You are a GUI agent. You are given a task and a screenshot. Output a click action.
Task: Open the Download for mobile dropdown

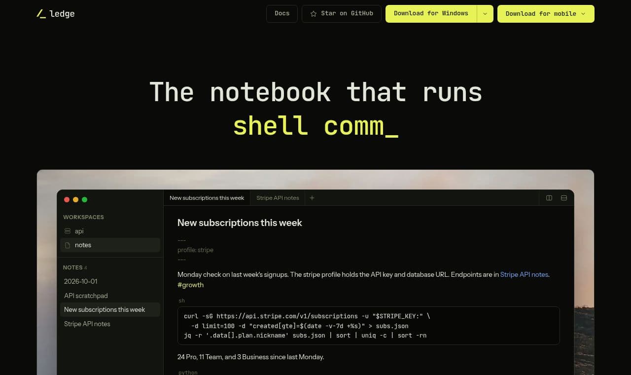pos(546,14)
